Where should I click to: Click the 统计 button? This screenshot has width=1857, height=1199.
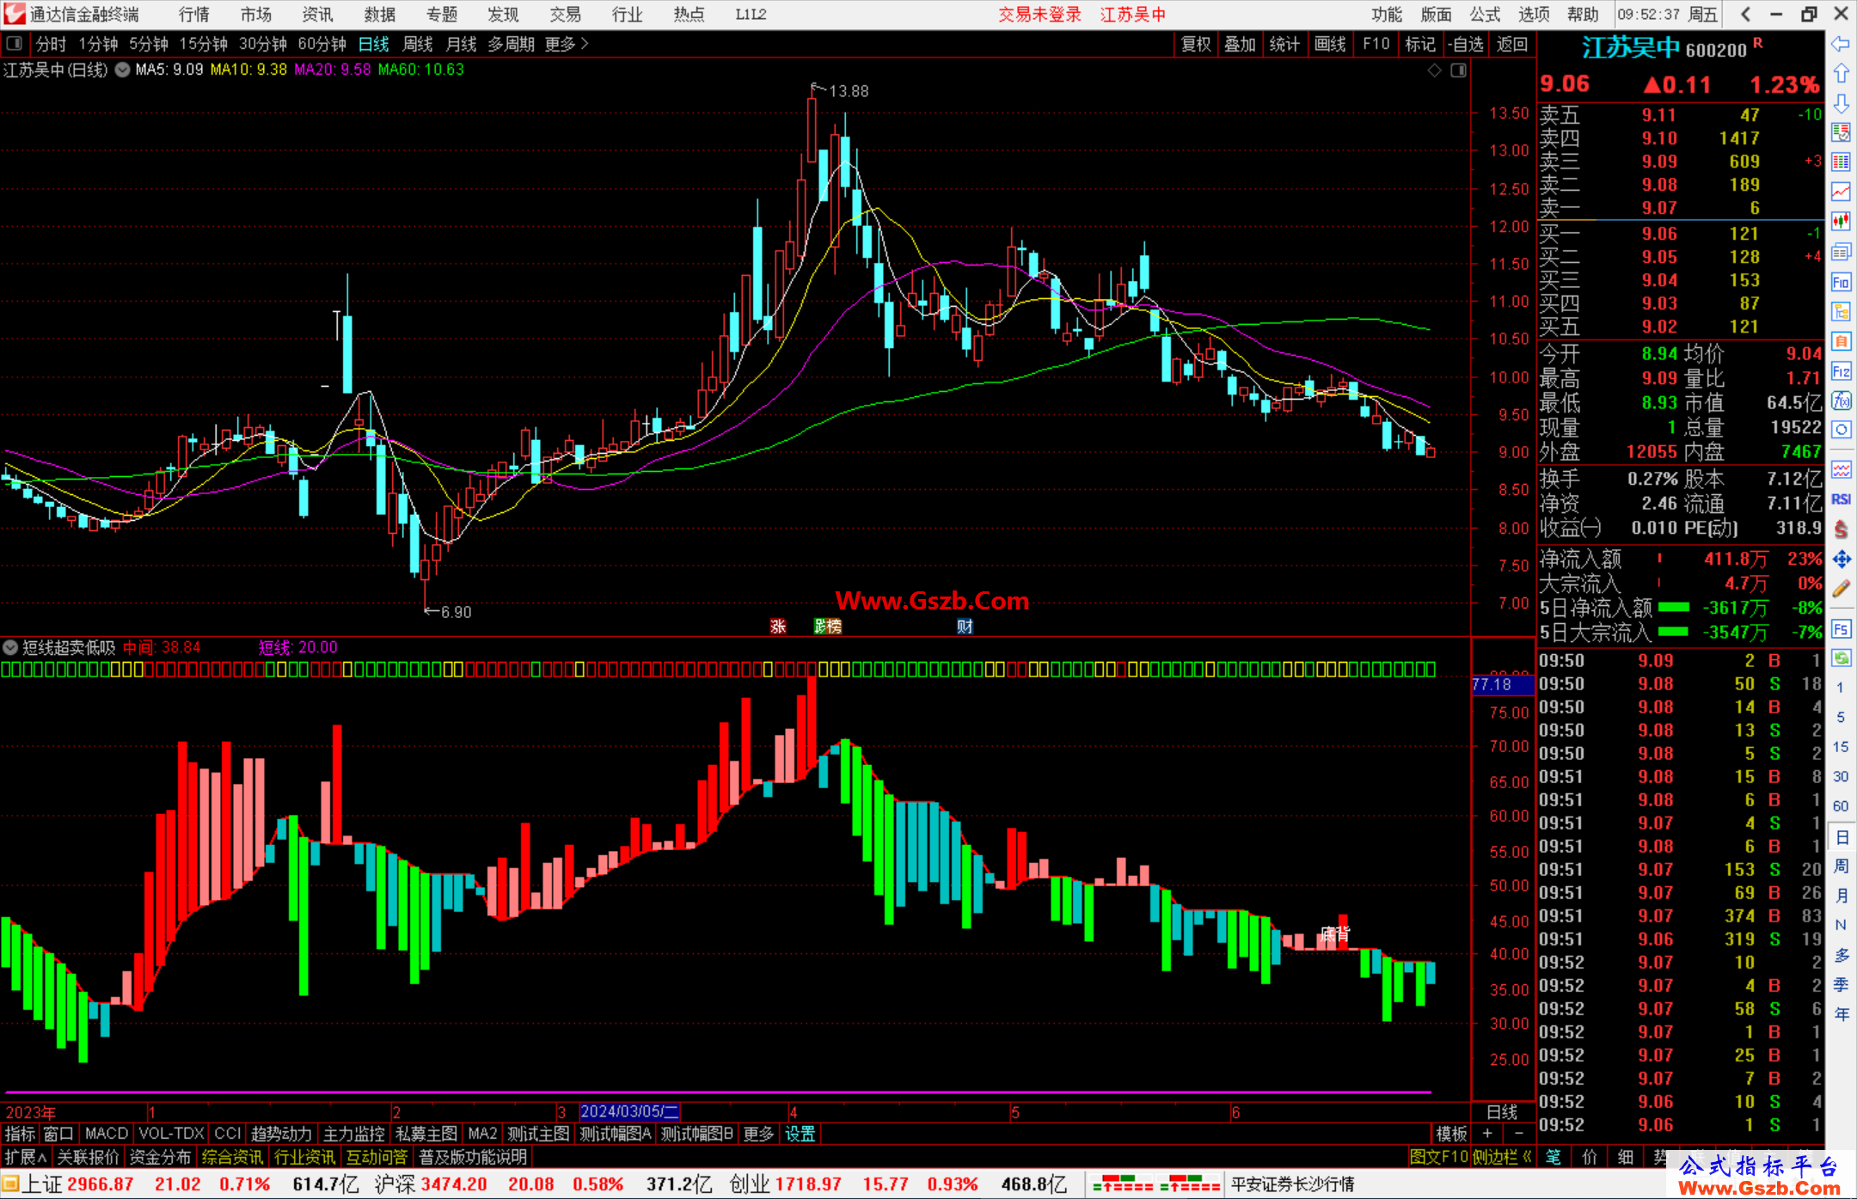1284,44
